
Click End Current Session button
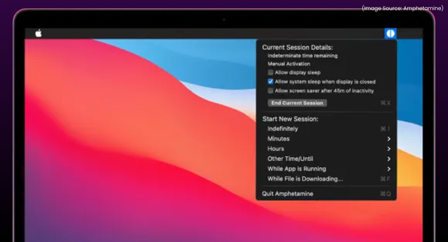point(297,103)
